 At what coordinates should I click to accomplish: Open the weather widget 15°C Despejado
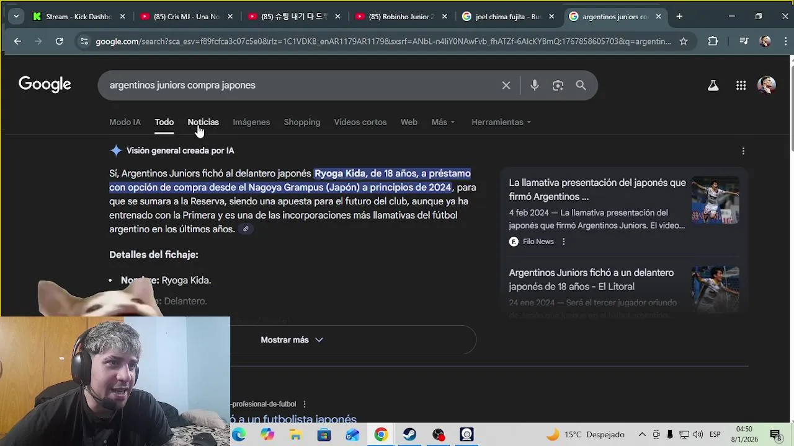585,435
